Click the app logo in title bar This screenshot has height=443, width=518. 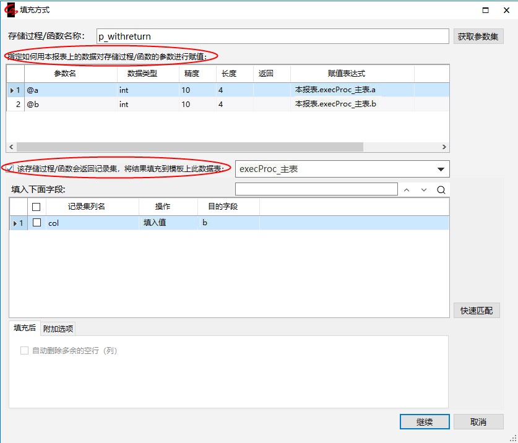point(11,10)
